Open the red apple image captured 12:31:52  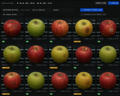pyautogui.click(x=84, y=54)
